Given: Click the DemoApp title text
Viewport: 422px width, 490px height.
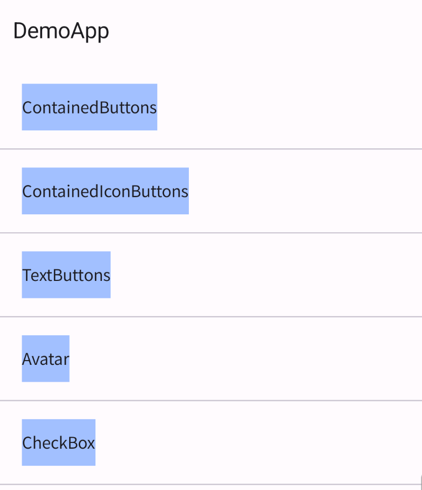Looking at the screenshot, I should [61, 31].
